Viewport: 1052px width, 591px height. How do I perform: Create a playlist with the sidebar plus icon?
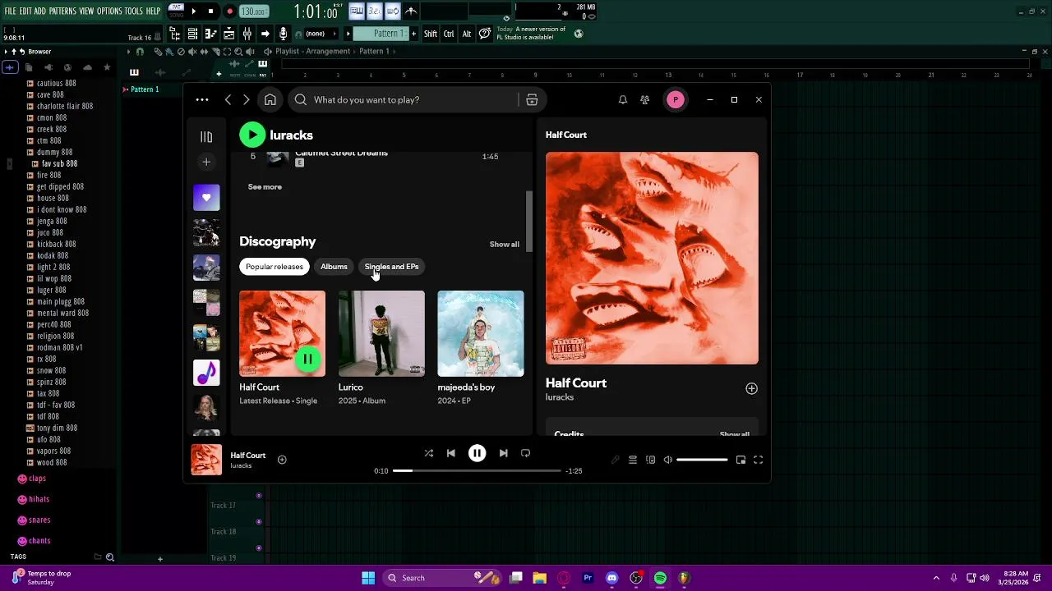[x=206, y=162]
